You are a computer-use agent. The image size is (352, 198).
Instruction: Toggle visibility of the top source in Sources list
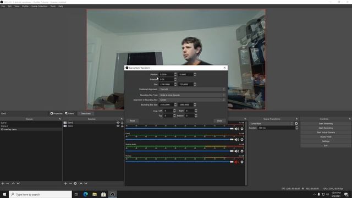tap(118, 123)
